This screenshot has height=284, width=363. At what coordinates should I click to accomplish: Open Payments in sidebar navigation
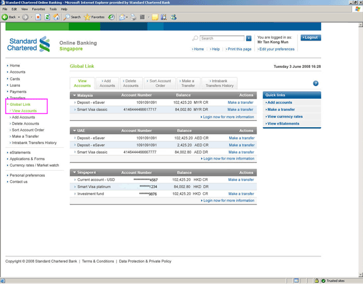[x=18, y=92]
